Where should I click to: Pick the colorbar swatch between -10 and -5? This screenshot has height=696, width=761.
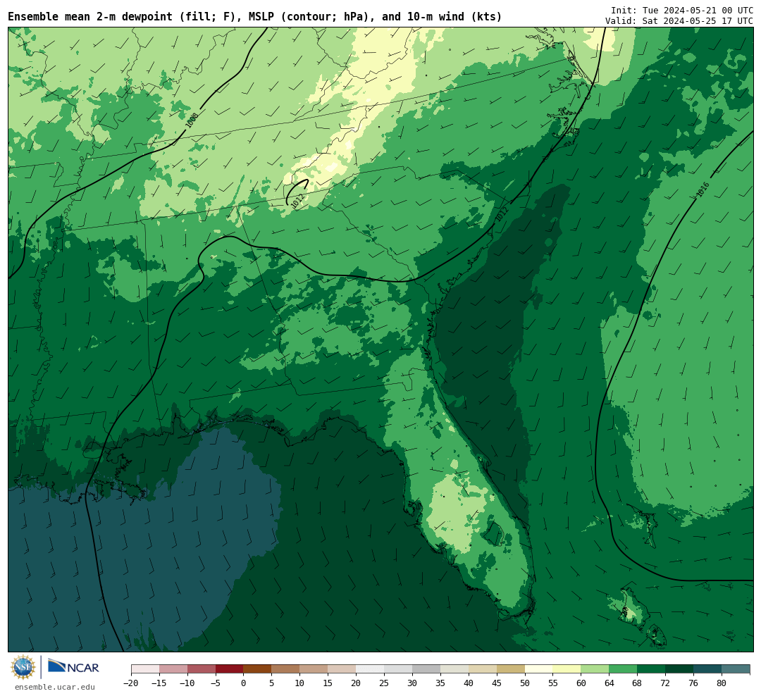pos(202,669)
